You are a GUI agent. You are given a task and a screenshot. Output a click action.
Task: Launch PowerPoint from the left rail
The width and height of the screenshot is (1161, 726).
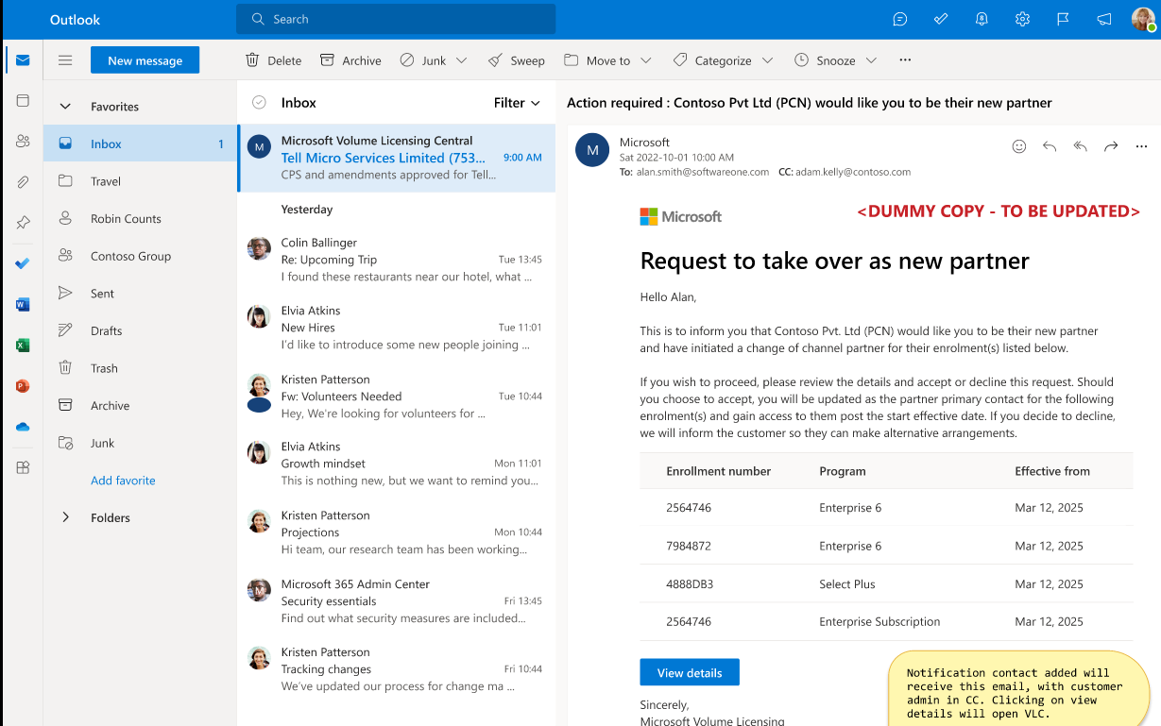23,385
